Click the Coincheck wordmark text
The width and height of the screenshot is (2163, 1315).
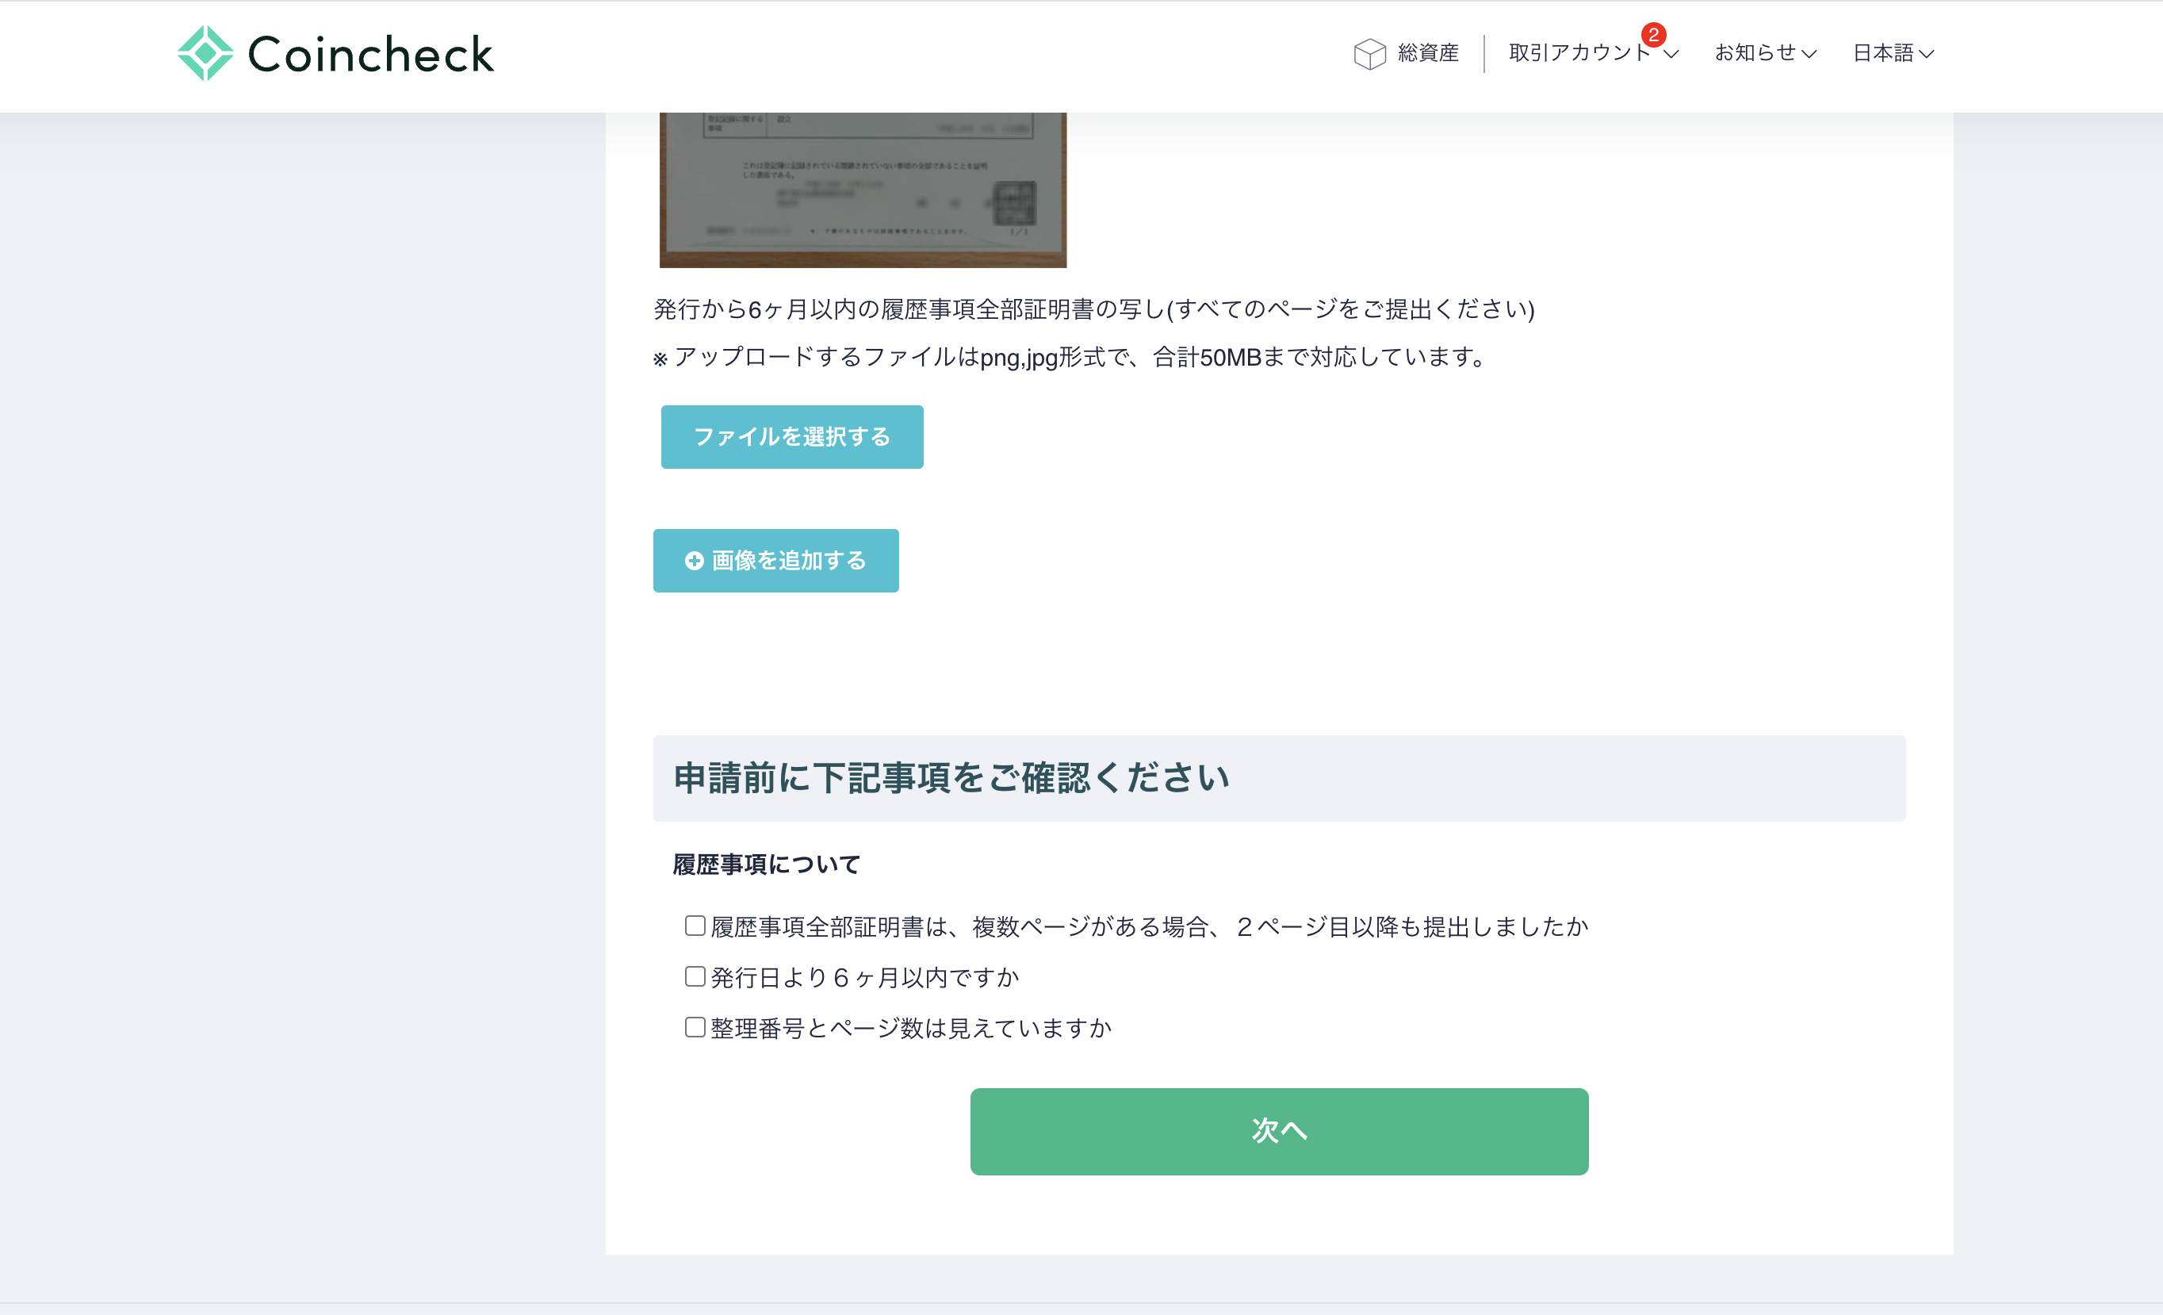[370, 55]
